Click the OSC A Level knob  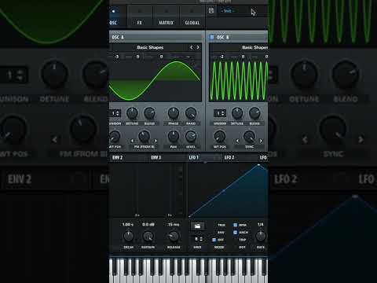[191, 137]
